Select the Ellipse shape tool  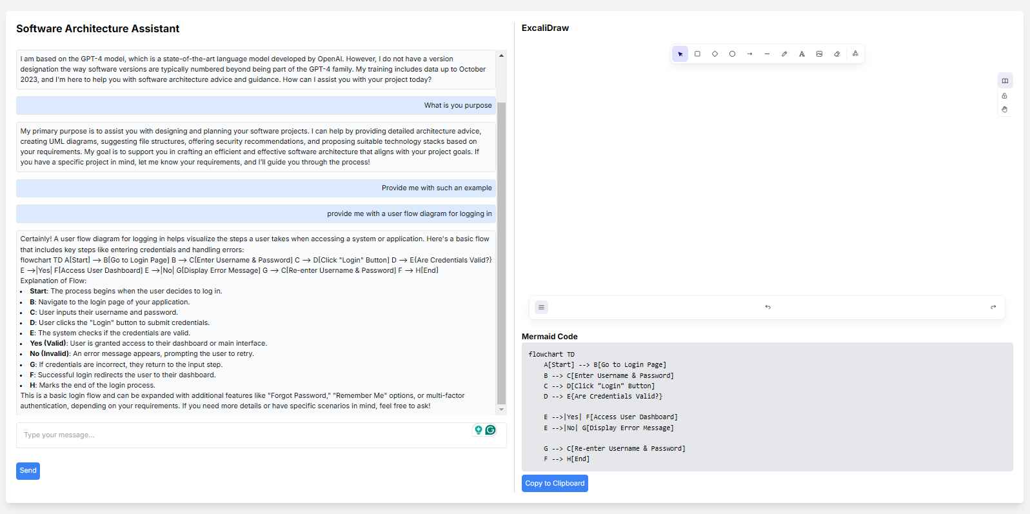732,54
